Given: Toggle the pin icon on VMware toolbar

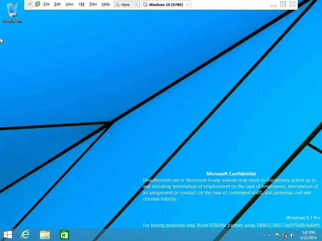Looking at the screenshot, I should click(30, 4).
